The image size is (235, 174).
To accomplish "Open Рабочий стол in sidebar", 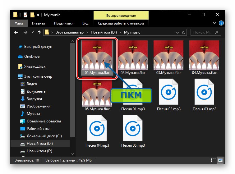I will [39, 129].
